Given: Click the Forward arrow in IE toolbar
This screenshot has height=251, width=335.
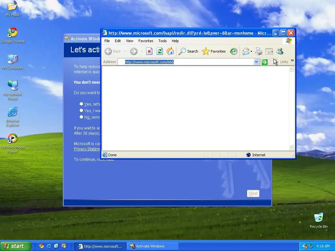Looking at the screenshot, I should coord(134,51).
